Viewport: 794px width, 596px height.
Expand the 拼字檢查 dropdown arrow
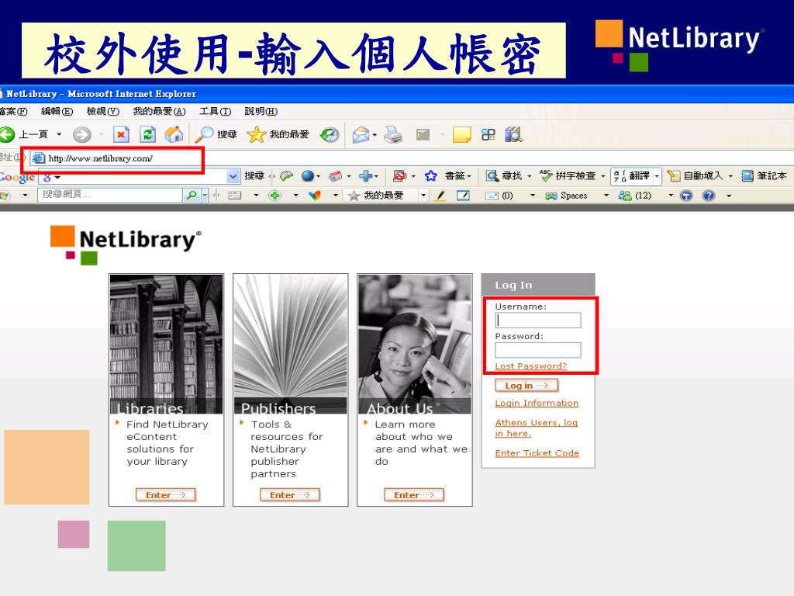click(602, 176)
